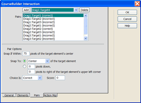Image resolution: width=141 pixels, height=103 pixels.
Task: Select Drag3:Target1 (incorrect) pair
Action: click(x=53, y=36)
